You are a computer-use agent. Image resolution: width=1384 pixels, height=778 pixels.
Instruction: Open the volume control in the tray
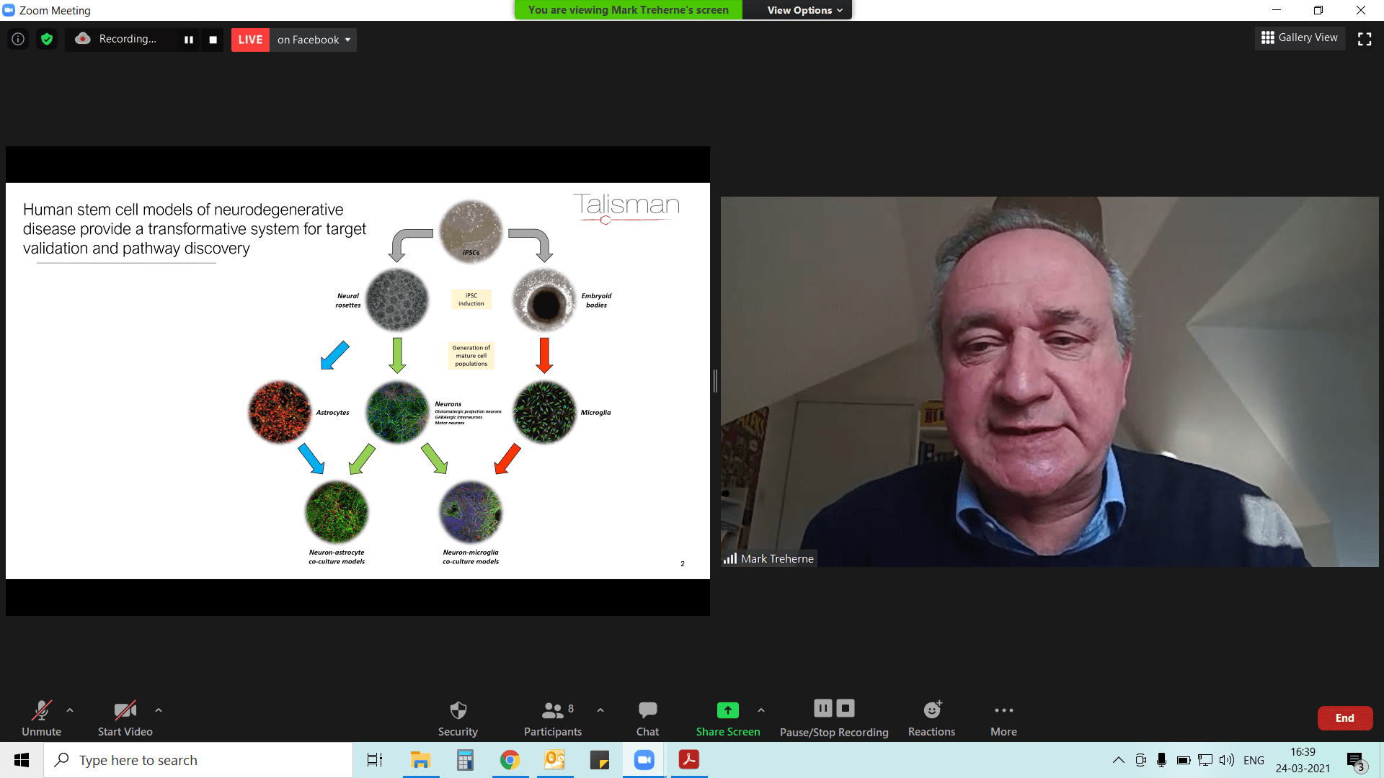(1227, 760)
